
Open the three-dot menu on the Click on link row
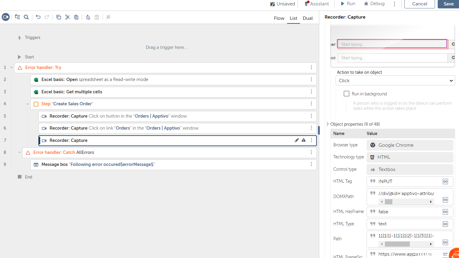pyautogui.click(x=311, y=128)
